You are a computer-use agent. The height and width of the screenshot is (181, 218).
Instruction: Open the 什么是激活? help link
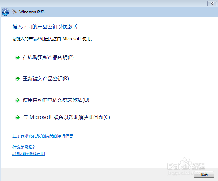pos(23,147)
